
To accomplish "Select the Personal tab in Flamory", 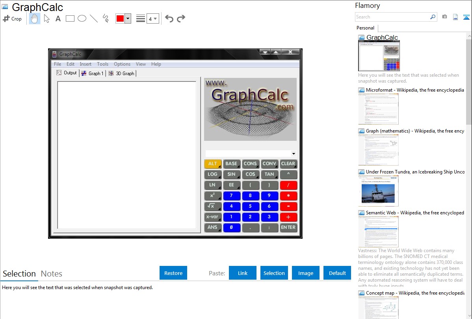I will [366, 28].
